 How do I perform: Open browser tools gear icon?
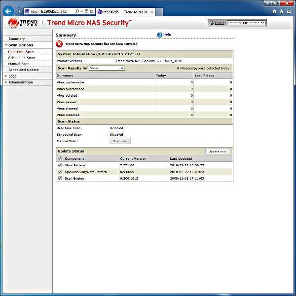pos(289,11)
